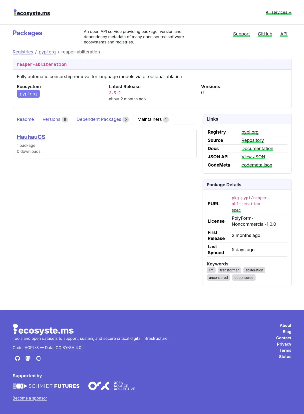Open the AGPL-3 license link
Screen dimensions: 304x414
(x=32, y=348)
